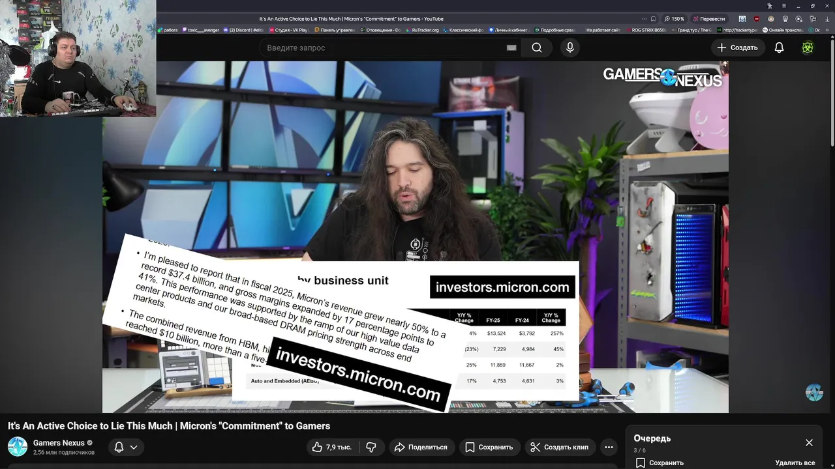Click the video title text

pos(169,426)
